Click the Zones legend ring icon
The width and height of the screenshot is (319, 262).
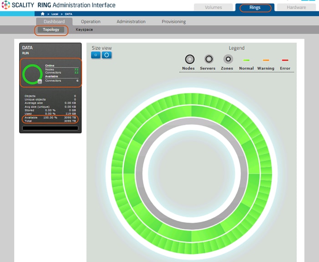tap(228, 59)
